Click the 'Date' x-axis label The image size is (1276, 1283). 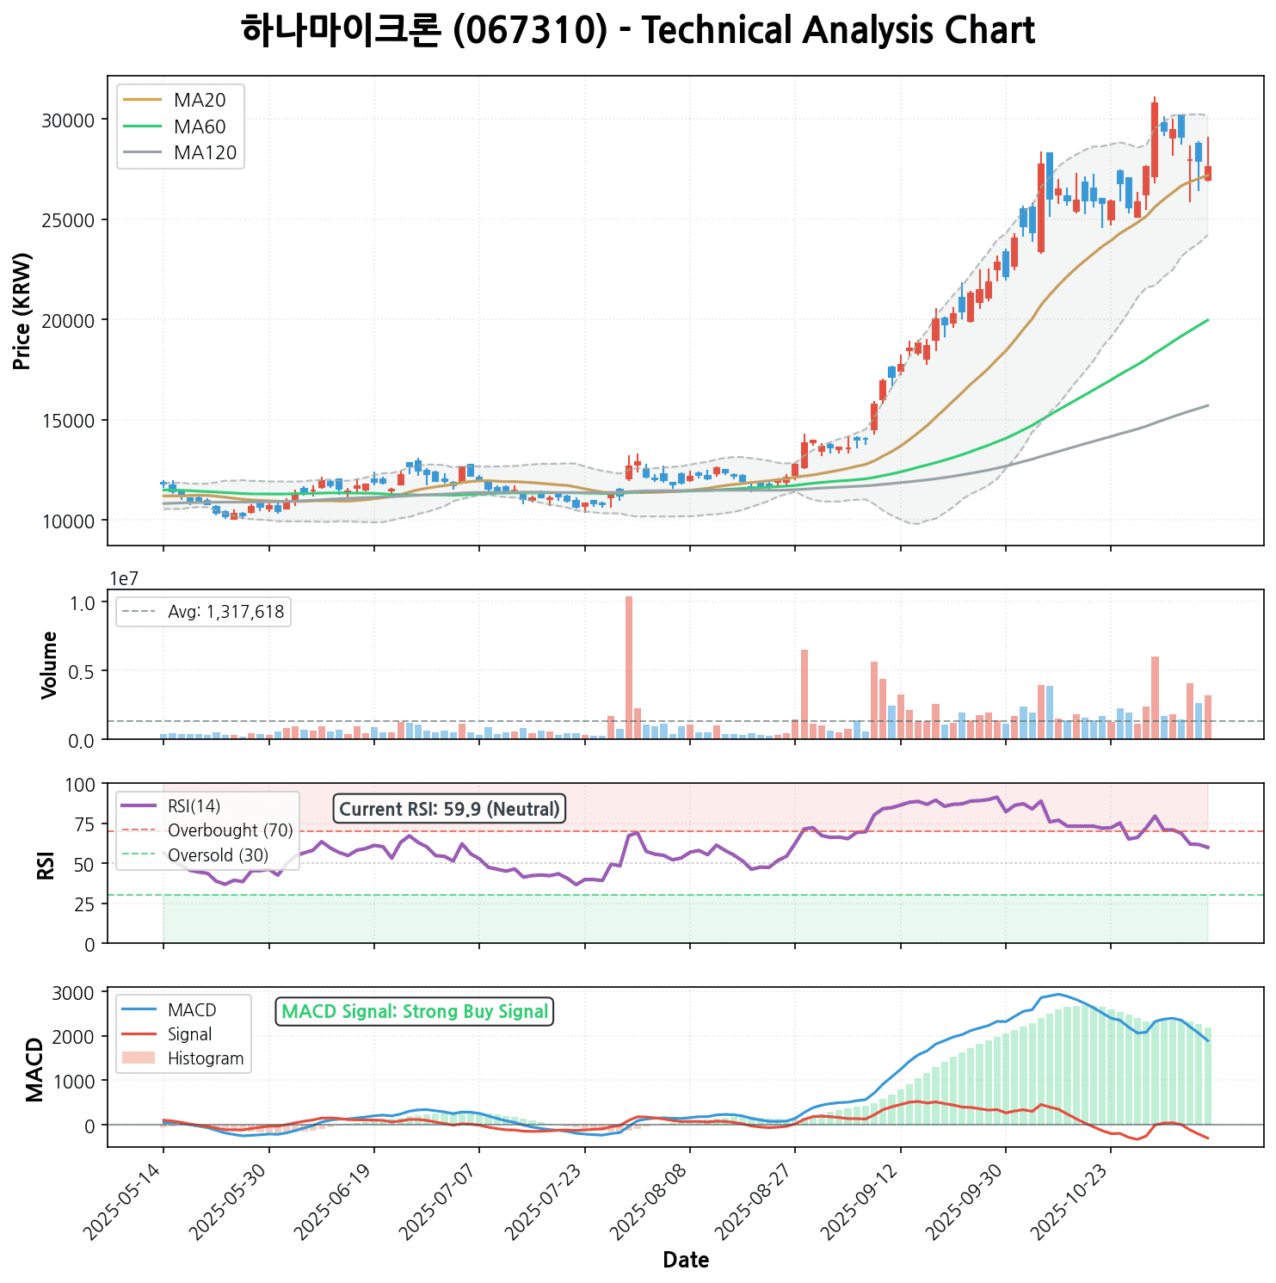686,1260
